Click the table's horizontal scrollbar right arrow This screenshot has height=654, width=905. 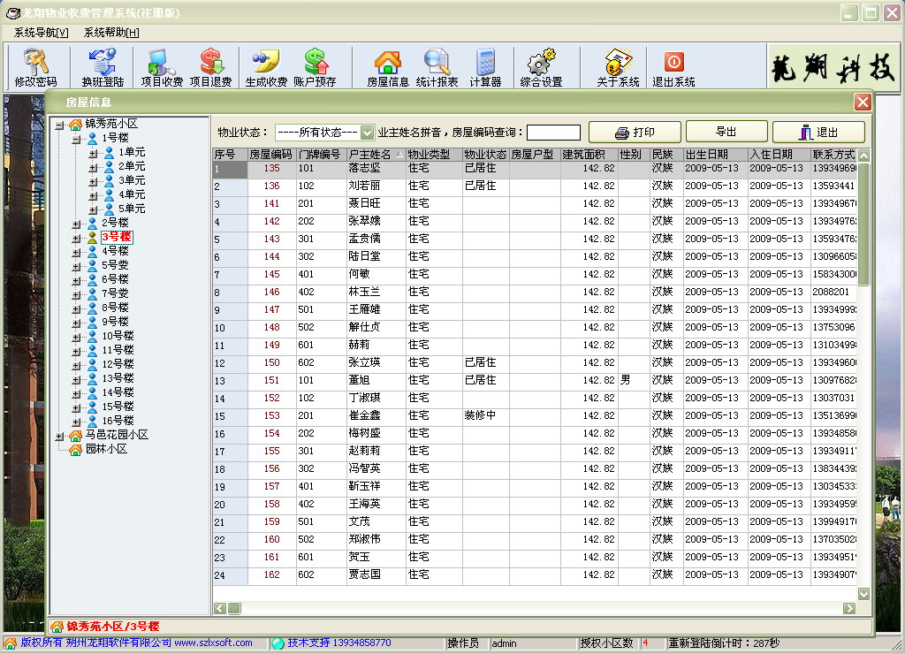pos(849,608)
